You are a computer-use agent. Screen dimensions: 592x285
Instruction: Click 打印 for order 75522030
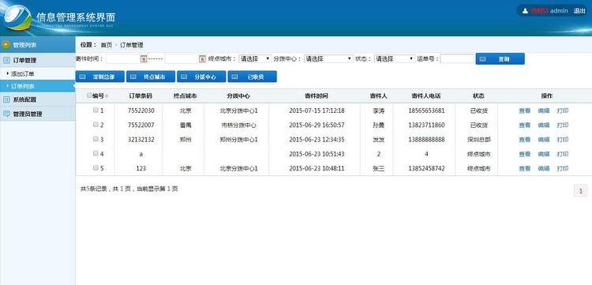[563, 111]
